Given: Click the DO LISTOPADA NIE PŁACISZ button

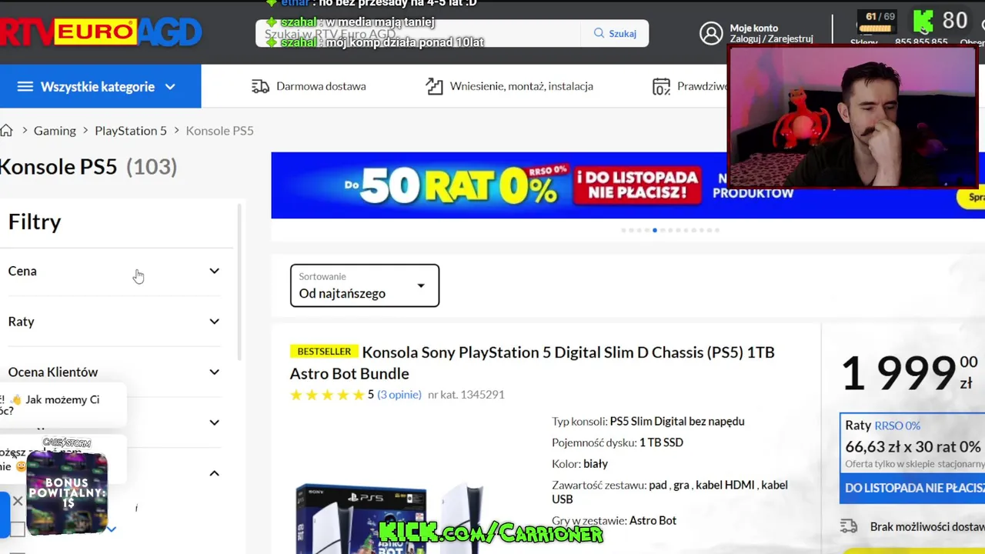Looking at the screenshot, I should (x=914, y=488).
